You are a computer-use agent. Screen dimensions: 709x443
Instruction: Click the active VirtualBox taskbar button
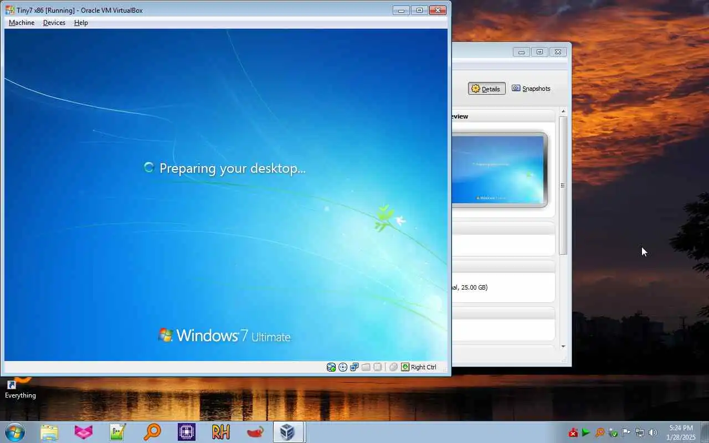tap(288, 432)
